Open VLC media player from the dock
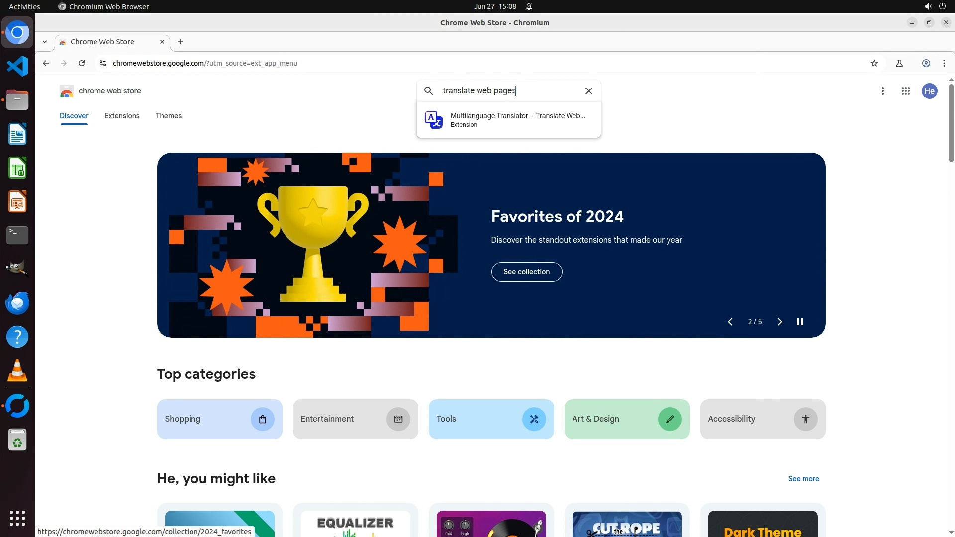The height and width of the screenshot is (537, 955). click(x=17, y=370)
